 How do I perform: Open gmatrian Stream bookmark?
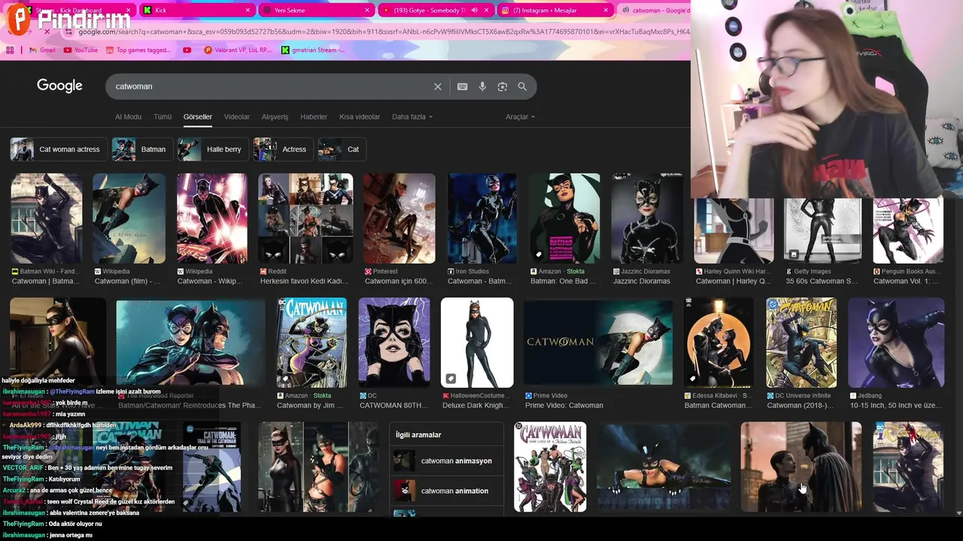313,50
